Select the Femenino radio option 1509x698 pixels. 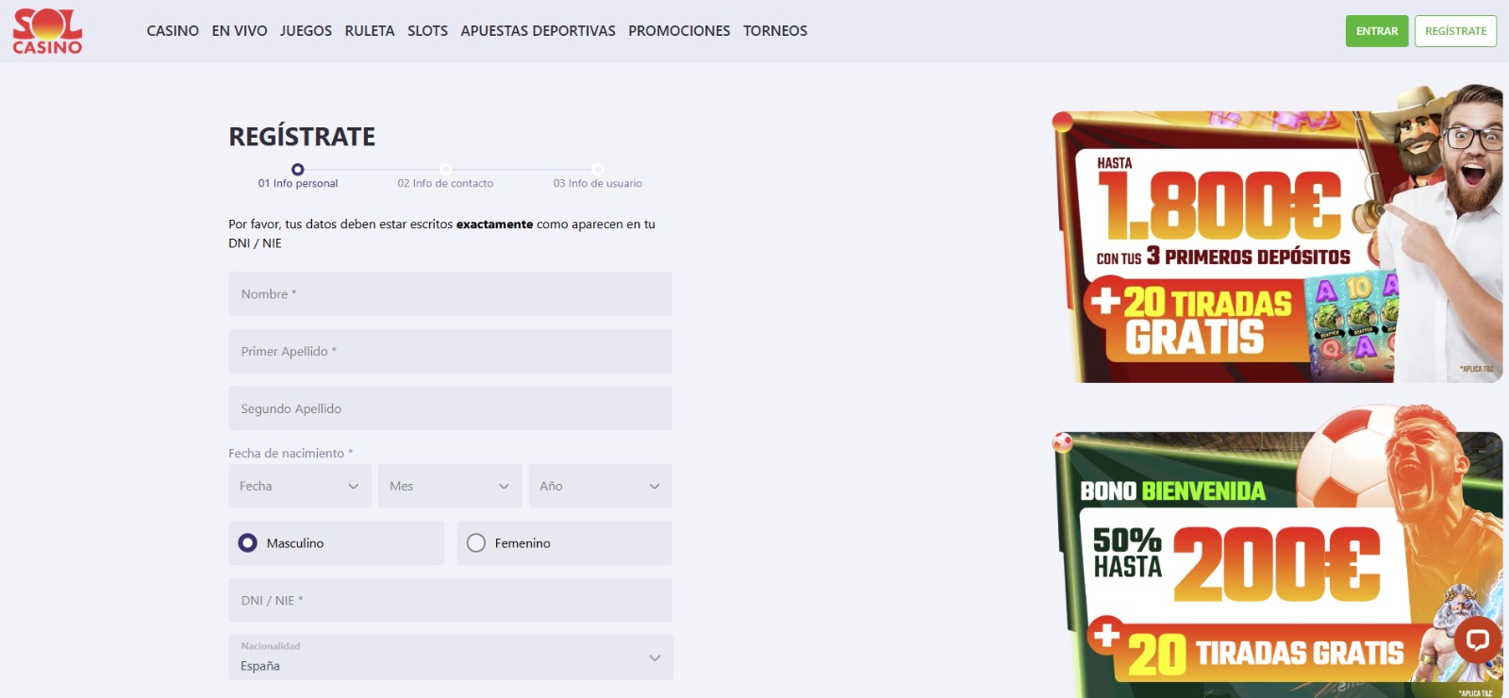point(476,543)
